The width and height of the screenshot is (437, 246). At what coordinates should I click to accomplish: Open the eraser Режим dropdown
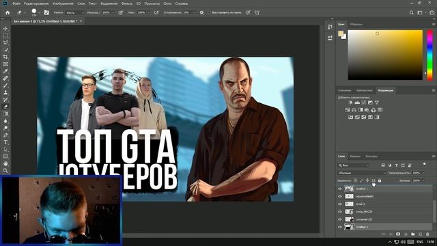[74, 12]
